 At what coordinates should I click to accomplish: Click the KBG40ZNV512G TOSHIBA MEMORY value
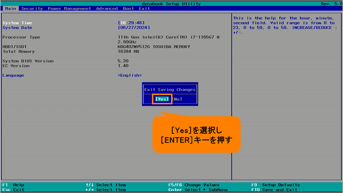click(154, 47)
